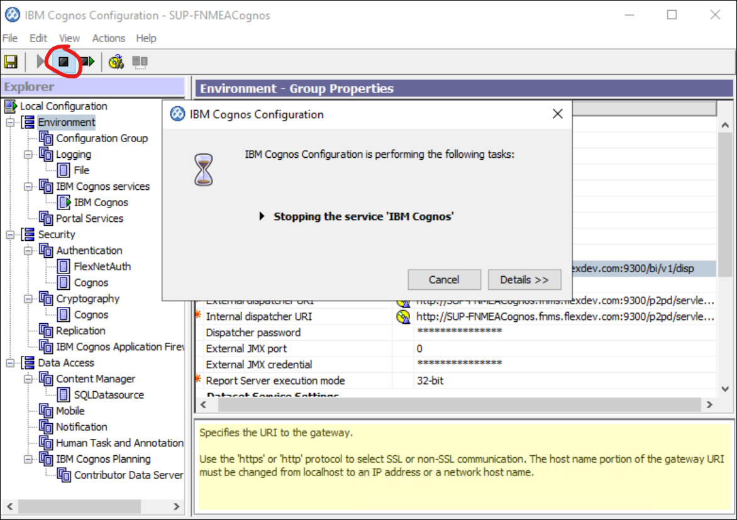Click the Cognos logo in dialog title
Image resolution: width=737 pixels, height=520 pixels.
point(177,114)
